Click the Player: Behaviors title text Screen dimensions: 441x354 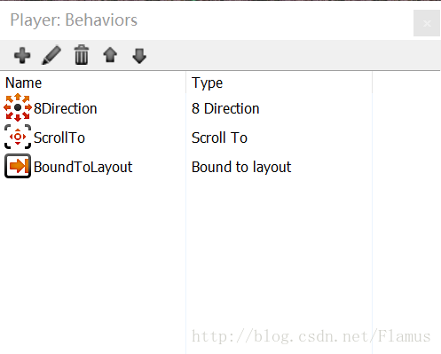coord(74,20)
